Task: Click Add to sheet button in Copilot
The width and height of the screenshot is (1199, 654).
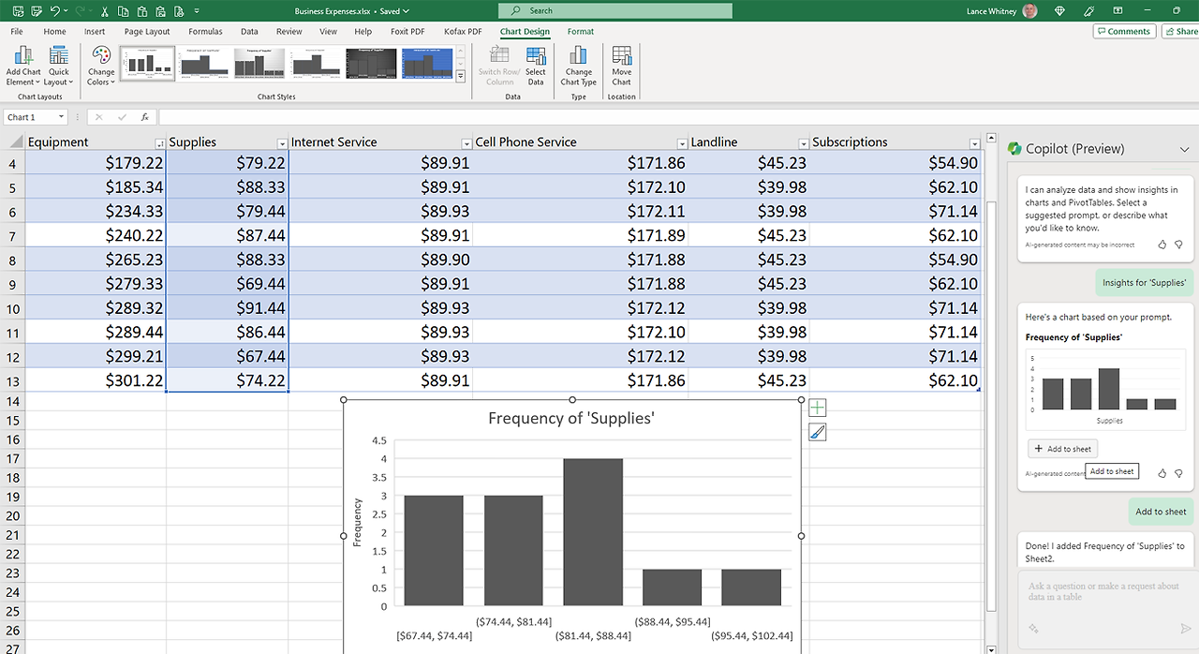Action: tap(1062, 449)
